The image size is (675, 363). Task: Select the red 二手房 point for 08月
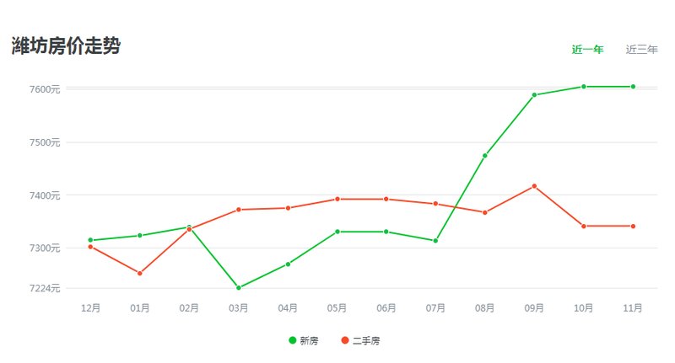485,213
